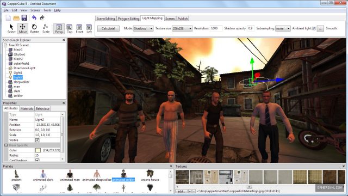Select the animated clerk prefab

coord(43,175)
